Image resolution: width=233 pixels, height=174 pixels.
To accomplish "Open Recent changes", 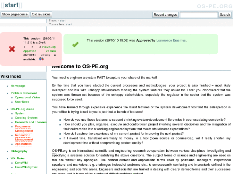I will [165, 15].
